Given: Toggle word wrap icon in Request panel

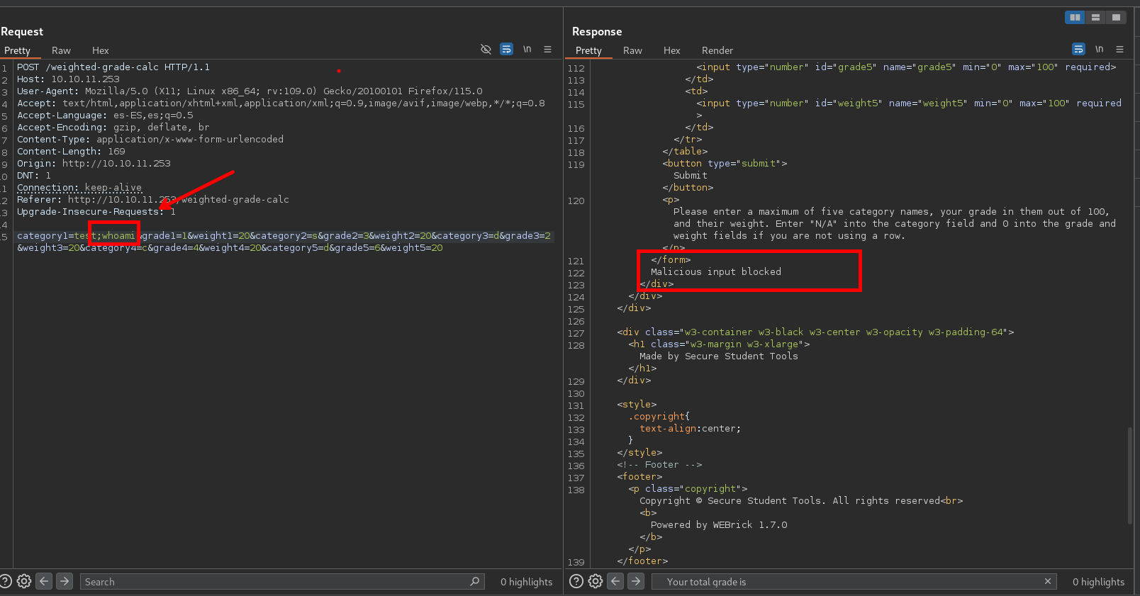Looking at the screenshot, I should 506,50.
